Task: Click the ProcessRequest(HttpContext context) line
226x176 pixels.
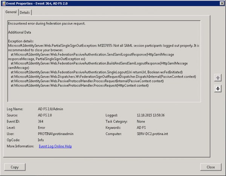Action: click(79, 85)
